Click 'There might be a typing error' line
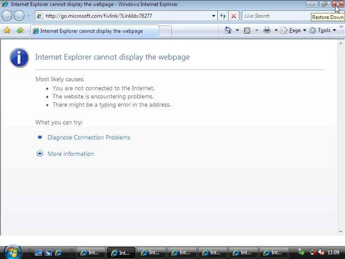The image size is (345, 259). pyautogui.click(x=112, y=104)
